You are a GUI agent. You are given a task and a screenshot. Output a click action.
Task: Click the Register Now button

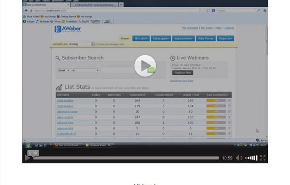click(183, 72)
